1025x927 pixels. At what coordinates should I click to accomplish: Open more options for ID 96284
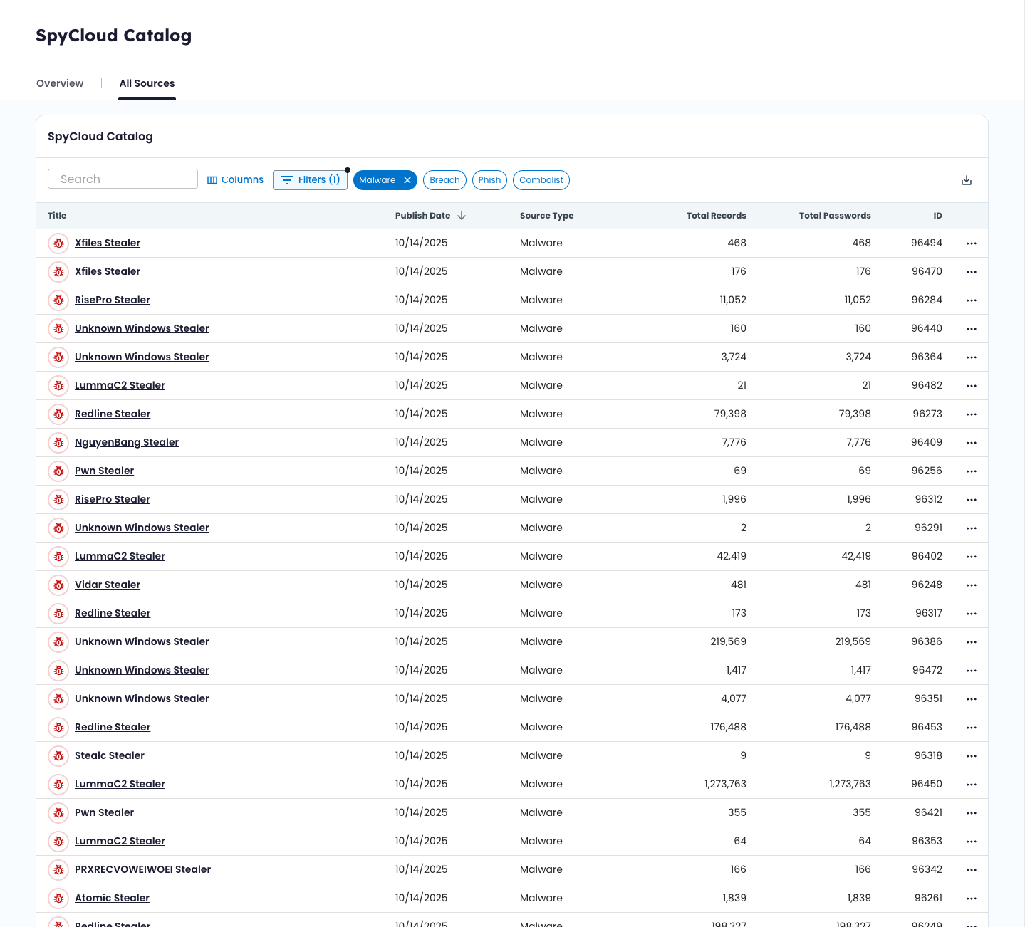(972, 300)
